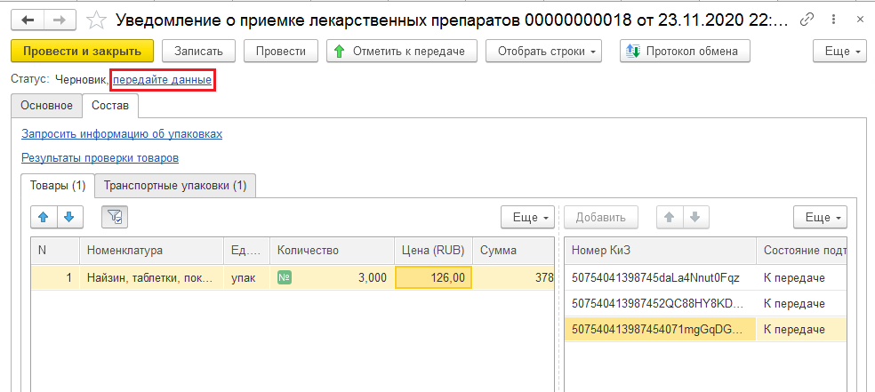This screenshot has width=875, height=392.
Task: Move KiZ row up with grey up arrow
Action: pyautogui.click(x=670, y=218)
